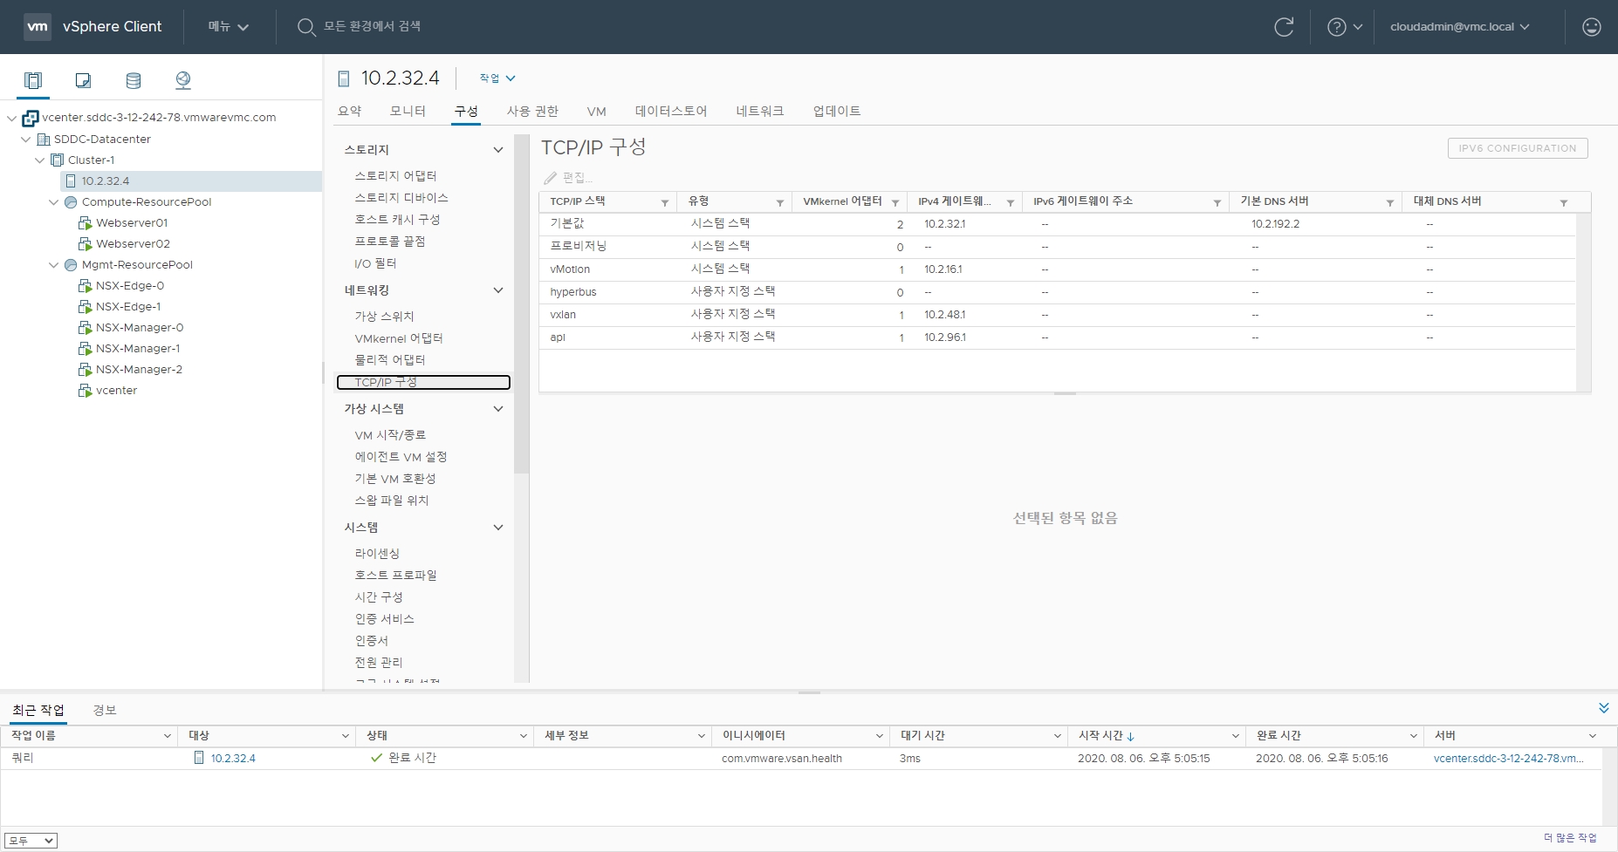Image resolution: width=1618 pixels, height=852 pixels.
Task: Click the IPV6 CONFIGURATION button
Action: (x=1518, y=148)
